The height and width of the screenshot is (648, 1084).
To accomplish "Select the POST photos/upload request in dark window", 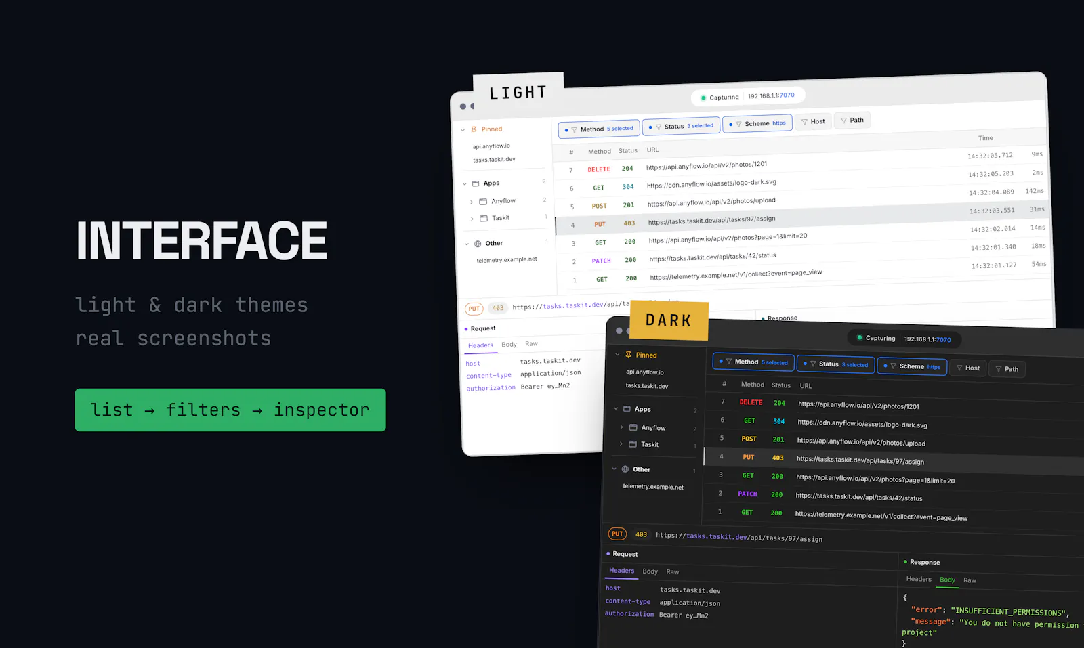I will pyautogui.click(x=894, y=441).
